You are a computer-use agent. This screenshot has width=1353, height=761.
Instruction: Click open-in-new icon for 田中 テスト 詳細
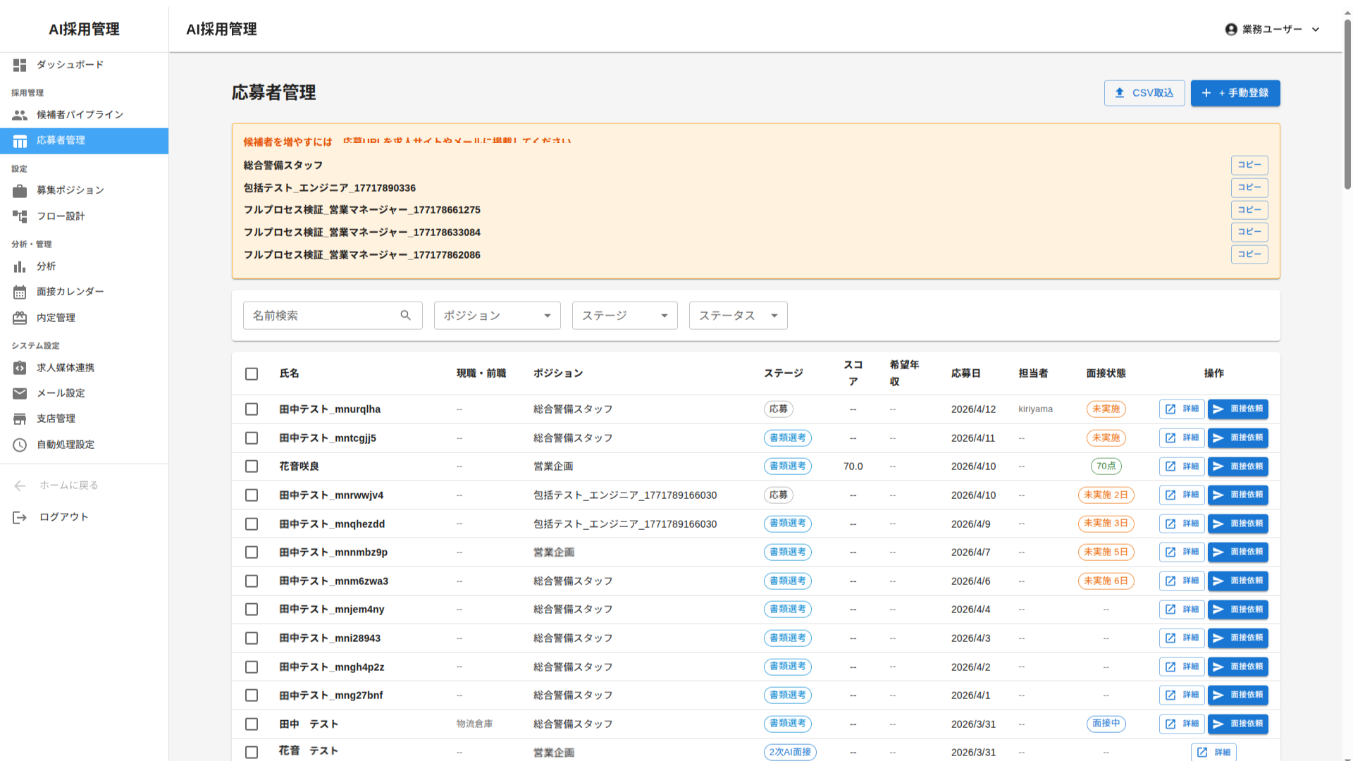pyautogui.click(x=1170, y=724)
